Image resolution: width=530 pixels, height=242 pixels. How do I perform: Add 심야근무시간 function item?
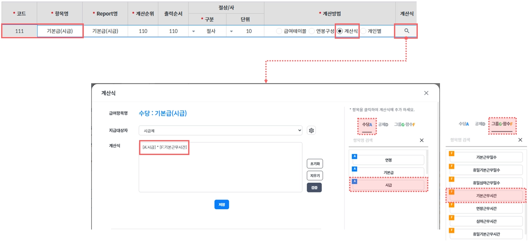486,221
